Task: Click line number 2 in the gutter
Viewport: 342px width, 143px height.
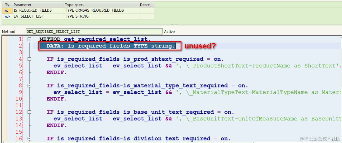Action: pos(21,46)
